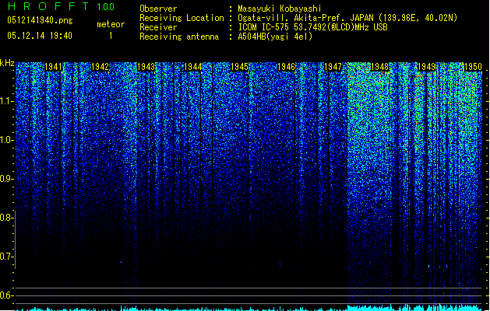Image resolution: width=490 pixels, height=311 pixels.
Task: Click the 0.8 frequency axis label
Action: tap(6, 218)
